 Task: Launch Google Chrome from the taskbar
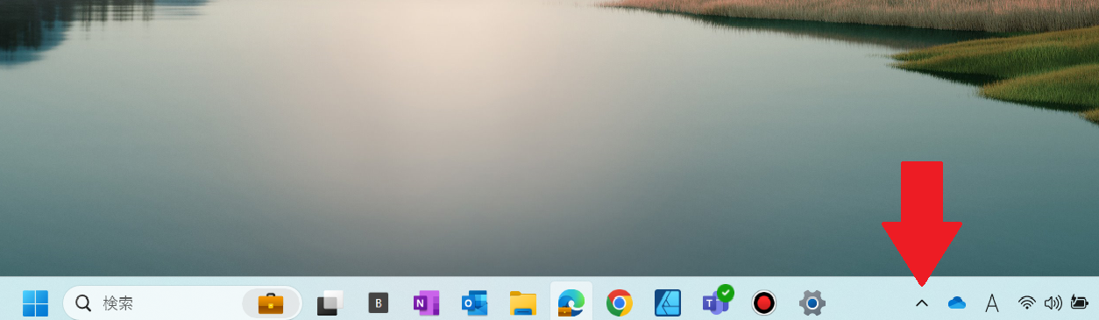point(620,303)
